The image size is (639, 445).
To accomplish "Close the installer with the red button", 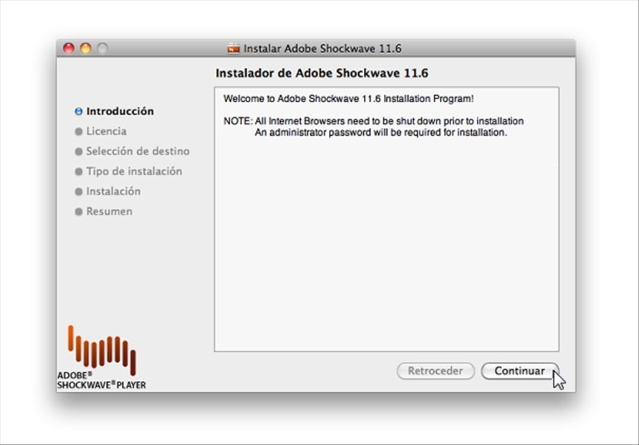I will tap(69, 48).
